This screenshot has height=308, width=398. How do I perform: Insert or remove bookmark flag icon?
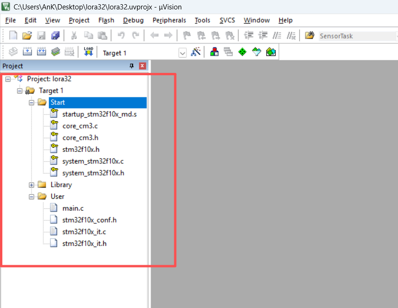pyautogui.click(x=187, y=35)
